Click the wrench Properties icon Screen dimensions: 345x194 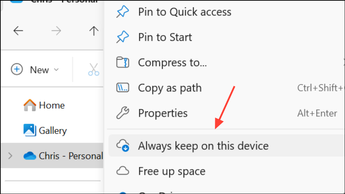[x=122, y=113]
